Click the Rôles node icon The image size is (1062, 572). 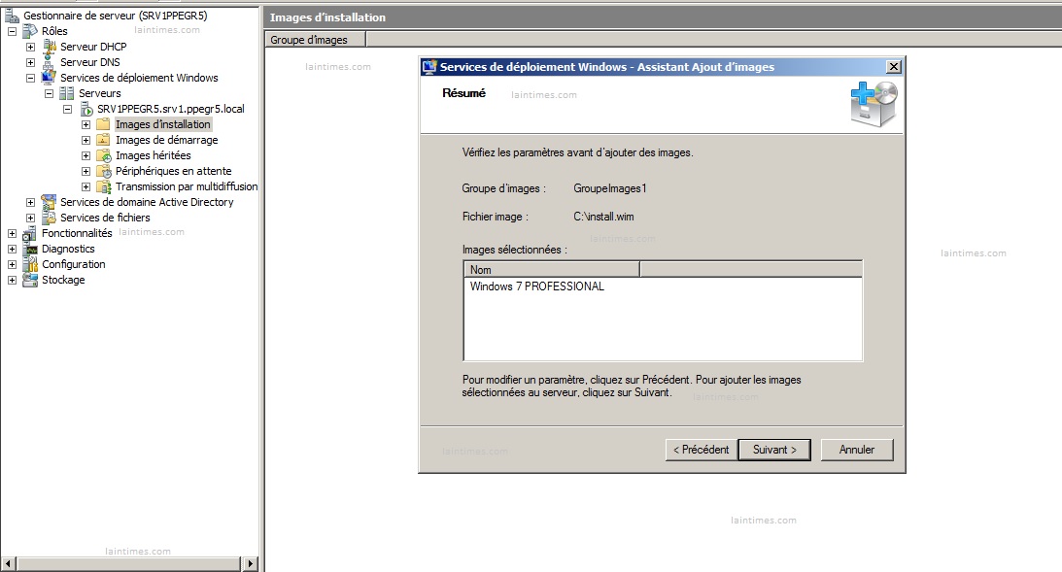point(30,31)
